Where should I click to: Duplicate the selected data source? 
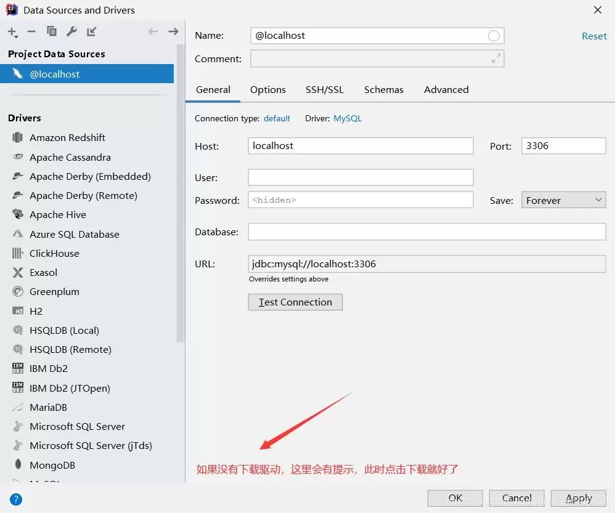tap(51, 31)
